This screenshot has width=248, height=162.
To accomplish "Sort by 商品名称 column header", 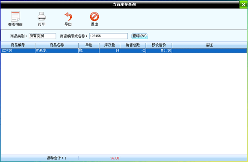I will point(57,45).
